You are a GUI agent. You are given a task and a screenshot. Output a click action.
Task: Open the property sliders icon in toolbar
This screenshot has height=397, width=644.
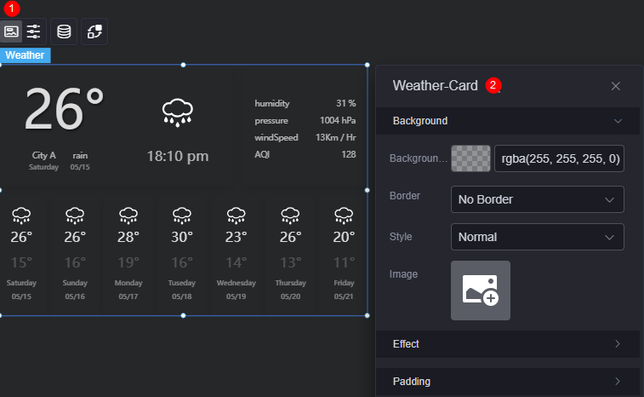[x=33, y=32]
